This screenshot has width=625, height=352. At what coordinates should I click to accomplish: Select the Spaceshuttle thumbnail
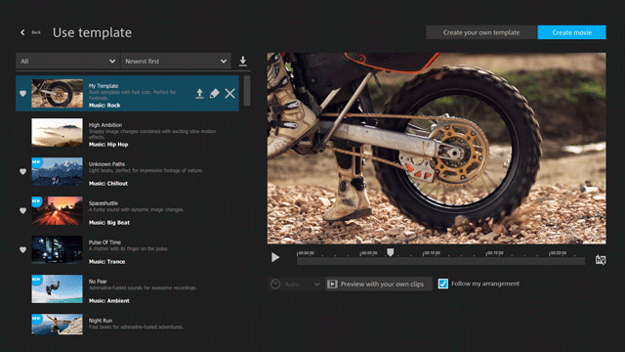tap(57, 211)
